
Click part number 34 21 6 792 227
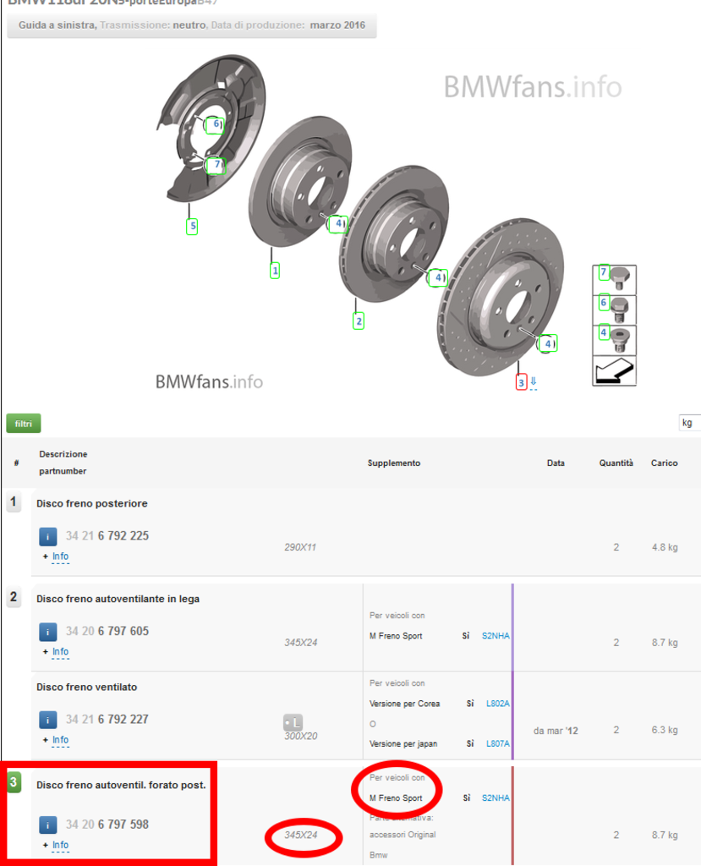point(107,720)
